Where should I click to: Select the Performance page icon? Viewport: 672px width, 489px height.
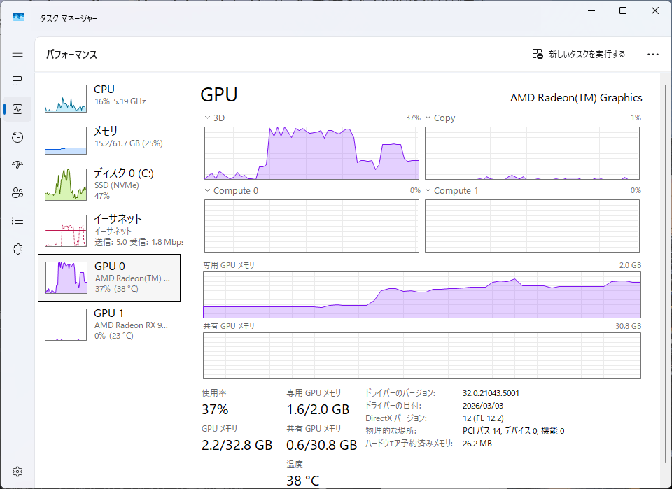[17, 109]
